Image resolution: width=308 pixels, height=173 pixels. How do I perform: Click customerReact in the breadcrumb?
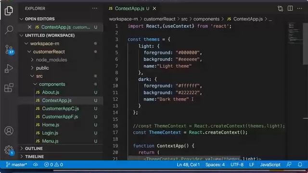click(159, 19)
